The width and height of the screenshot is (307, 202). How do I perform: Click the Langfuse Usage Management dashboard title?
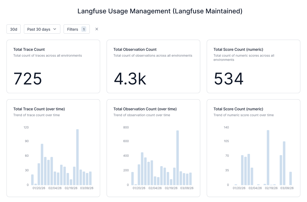click(x=160, y=11)
